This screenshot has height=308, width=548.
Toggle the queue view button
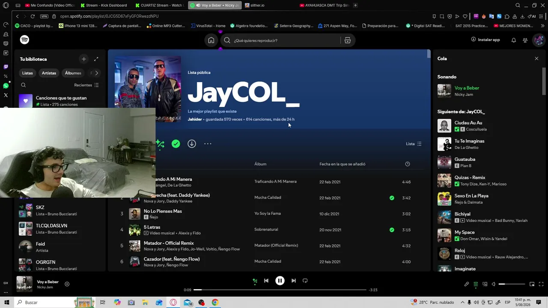click(476, 284)
